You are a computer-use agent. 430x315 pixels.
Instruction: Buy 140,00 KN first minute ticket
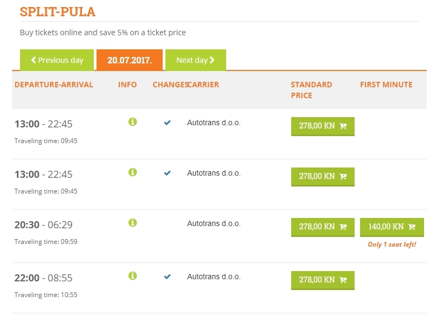click(392, 227)
